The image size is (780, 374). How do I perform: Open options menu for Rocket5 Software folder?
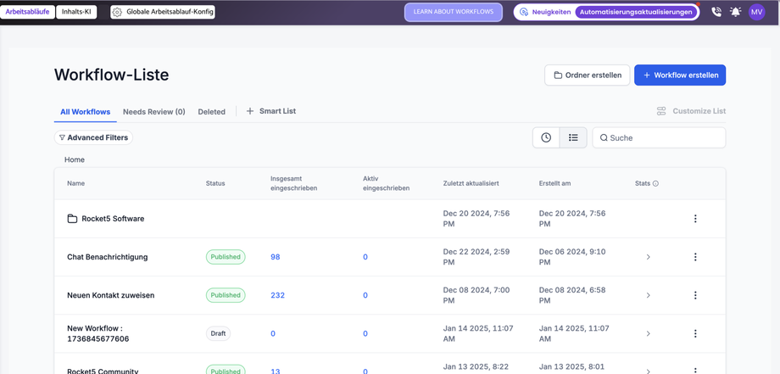point(695,219)
